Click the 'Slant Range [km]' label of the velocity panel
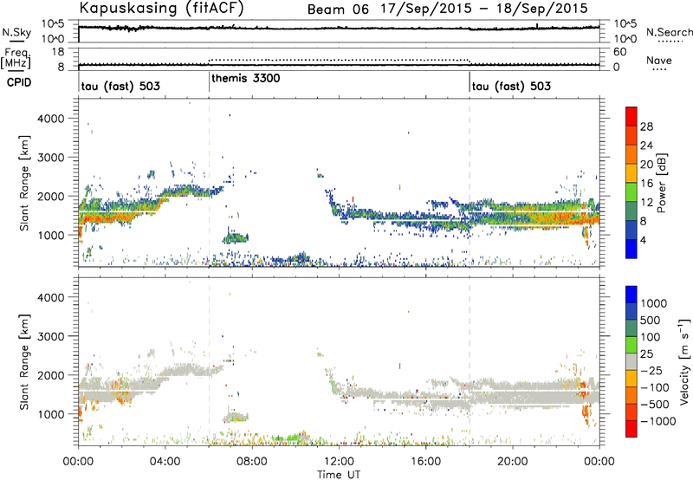 [24, 362]
